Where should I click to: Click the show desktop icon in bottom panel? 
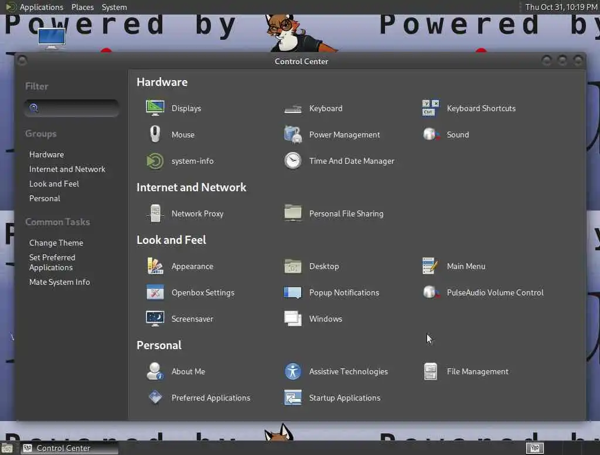pos(7,448)
